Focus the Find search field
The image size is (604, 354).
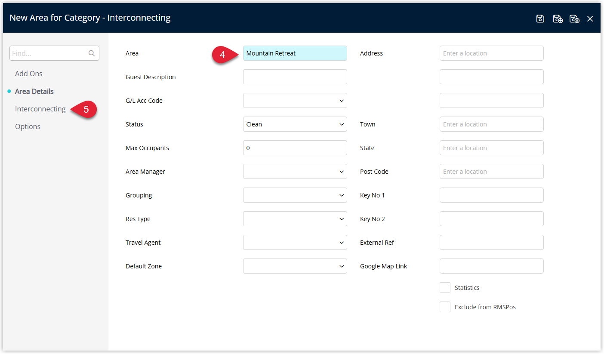54,53
